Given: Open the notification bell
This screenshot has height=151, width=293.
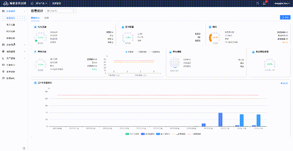Looking at the screenshot, I should tap(264, 3).
